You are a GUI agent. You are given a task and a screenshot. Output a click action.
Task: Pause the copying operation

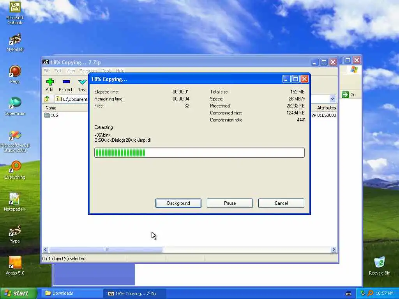click(x=230, y=203)
